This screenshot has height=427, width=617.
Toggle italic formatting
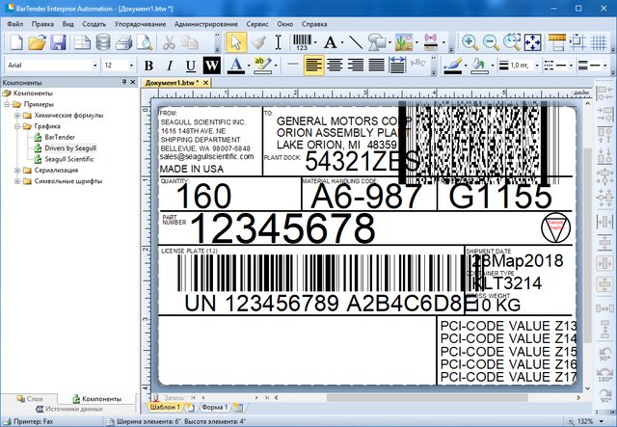click(x=170, y=66)
